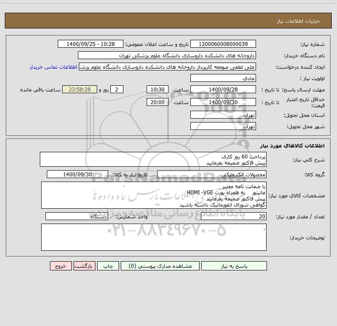Click the خروج exit button
Viewport: 337px width, 326px height.
coord(60,266)
